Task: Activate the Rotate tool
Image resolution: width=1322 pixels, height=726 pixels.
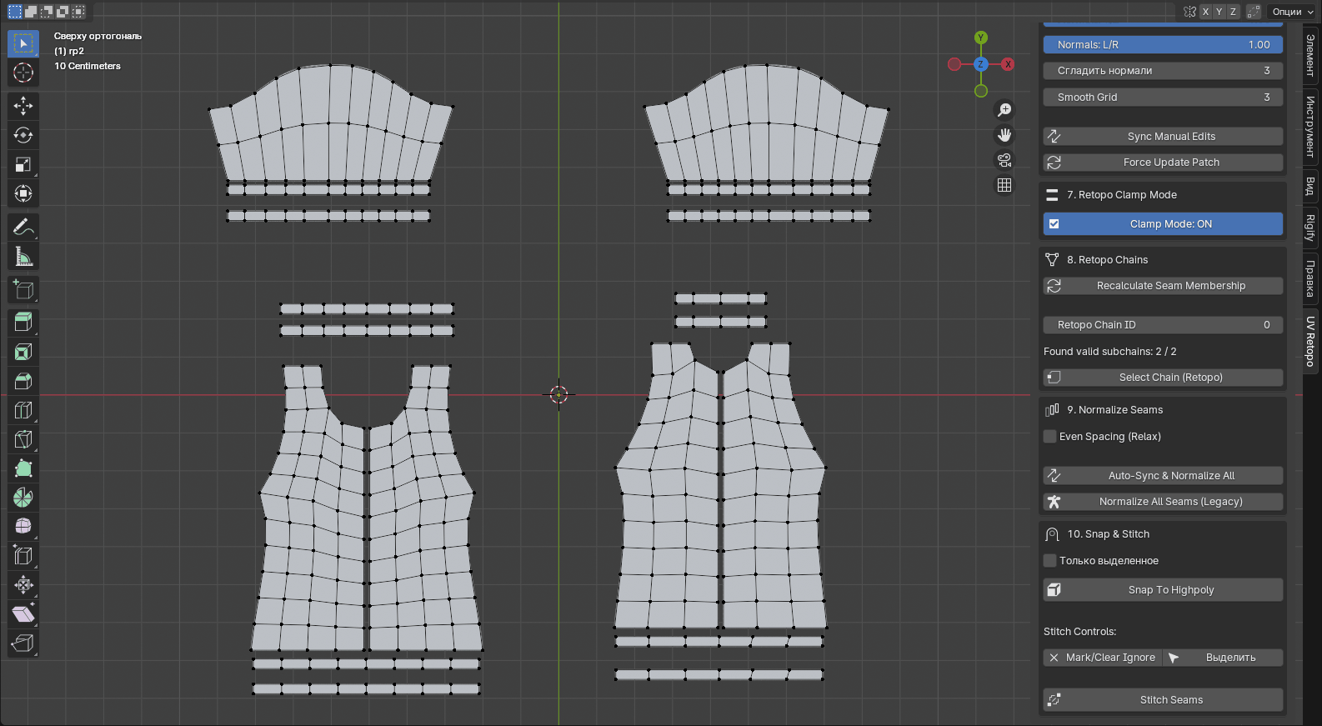Action: point(23,135)
